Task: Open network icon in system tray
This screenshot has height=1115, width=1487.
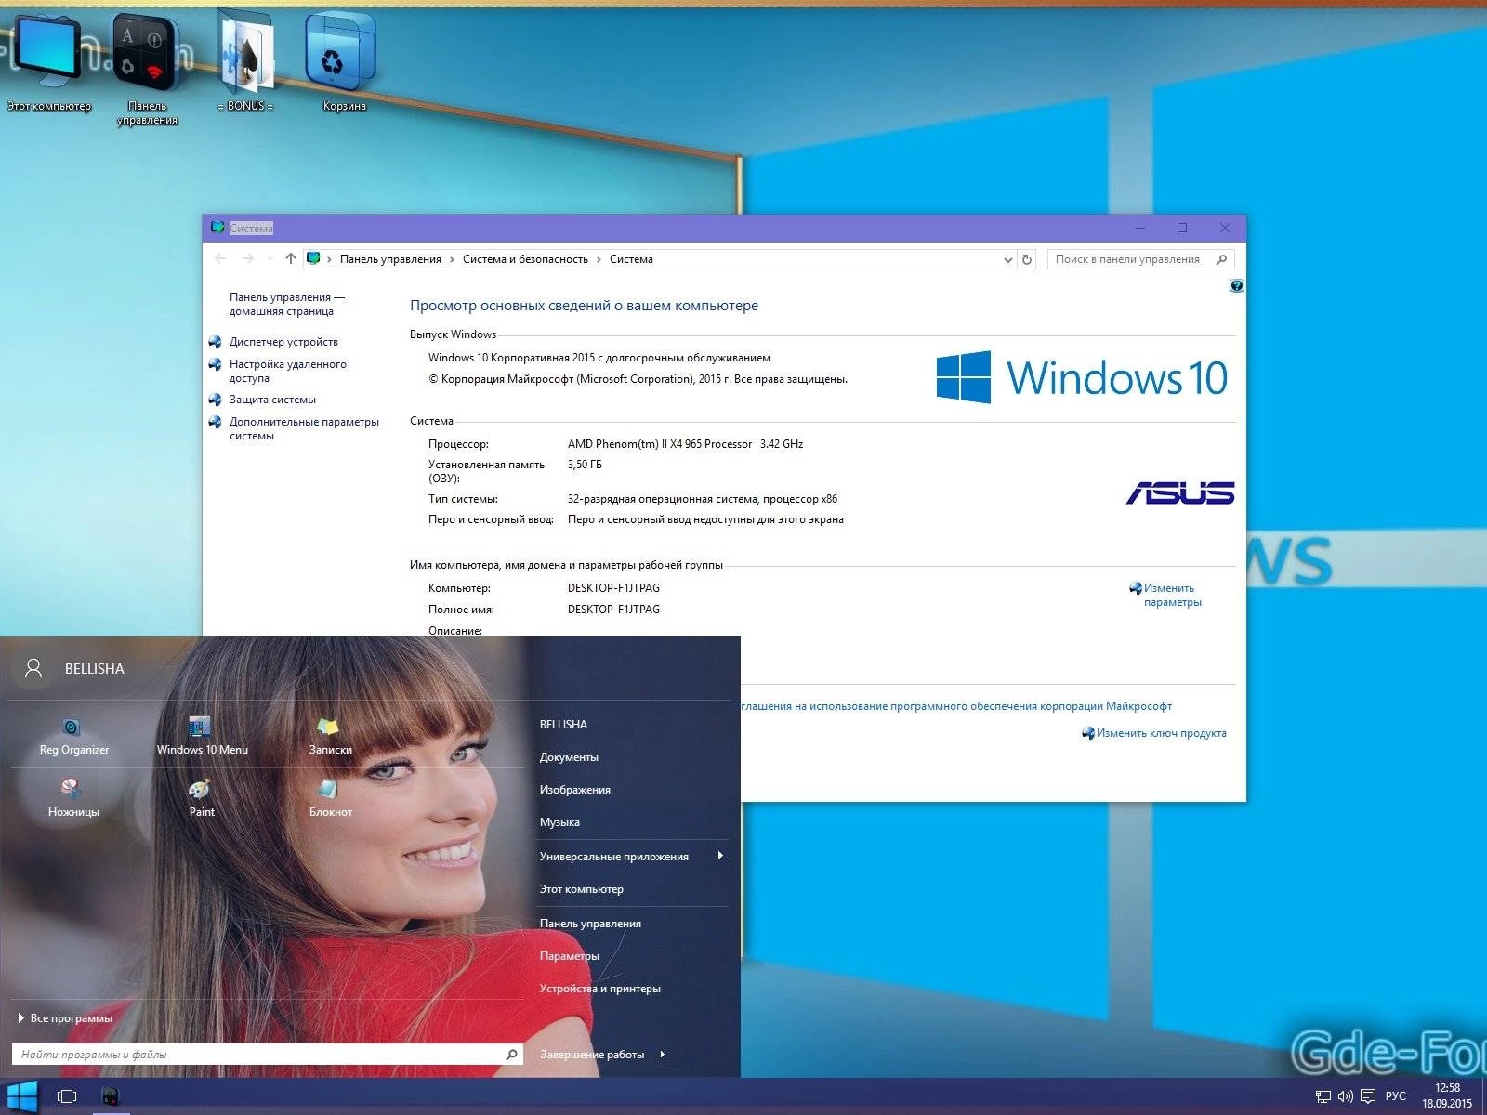Action: [1323, 1097]
